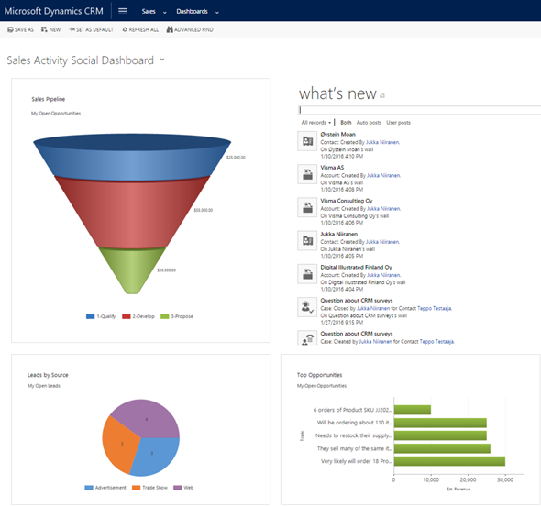Click the Web legend swatch
541x506 pixels.
[x=177, y=488]
